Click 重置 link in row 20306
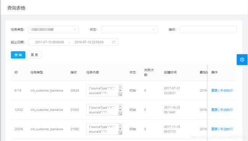The width and height of the screenshot is (248, 141). 214,129
